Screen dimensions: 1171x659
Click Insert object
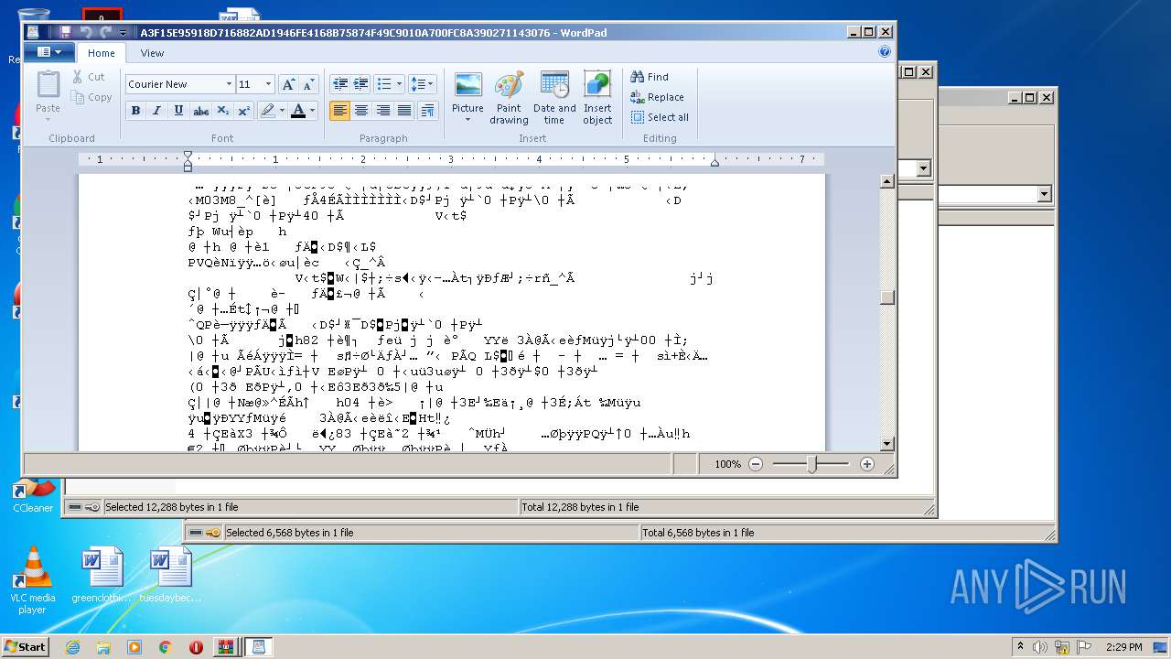click(597, 98)
